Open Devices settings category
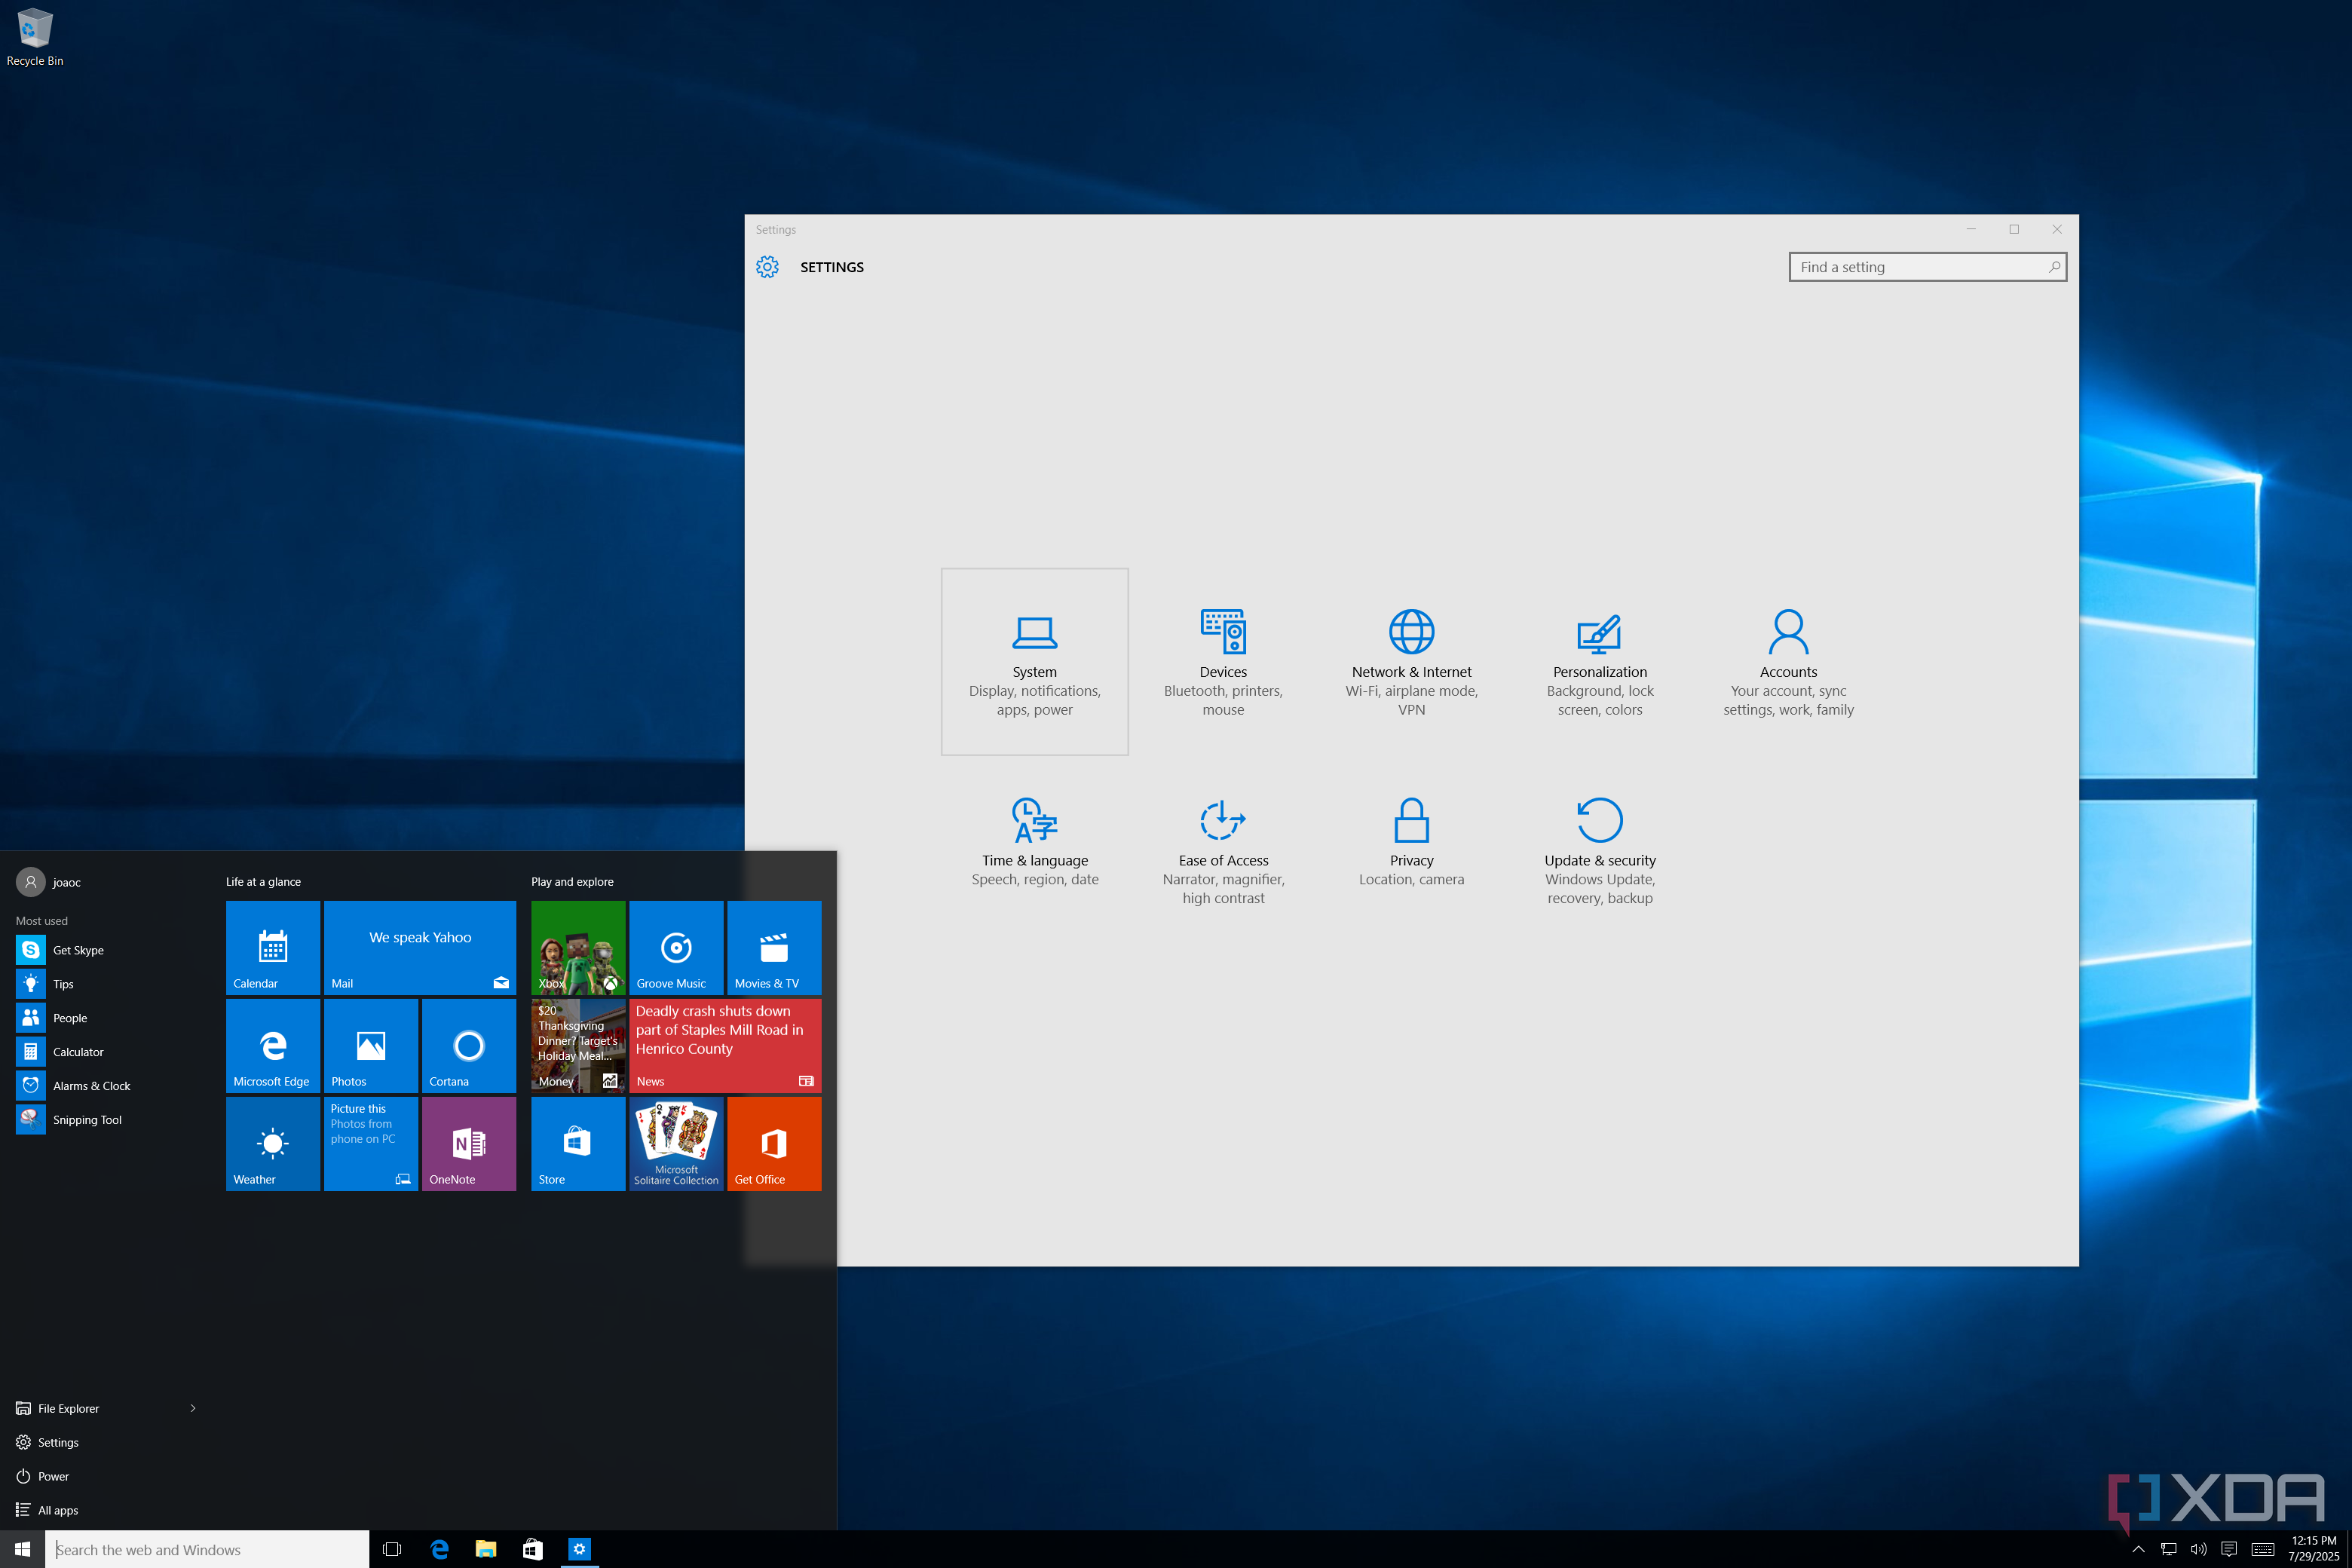 click(1223, 661)
